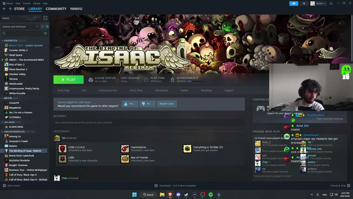This screenshot has height=199, width=353.
Task: Open the announcements megaphone button
Action: pyautogui.click(x=294, y=3)
